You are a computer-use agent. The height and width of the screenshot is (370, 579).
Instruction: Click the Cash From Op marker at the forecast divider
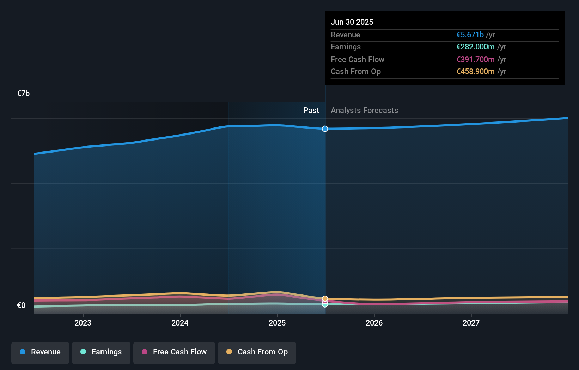(324, 298)
